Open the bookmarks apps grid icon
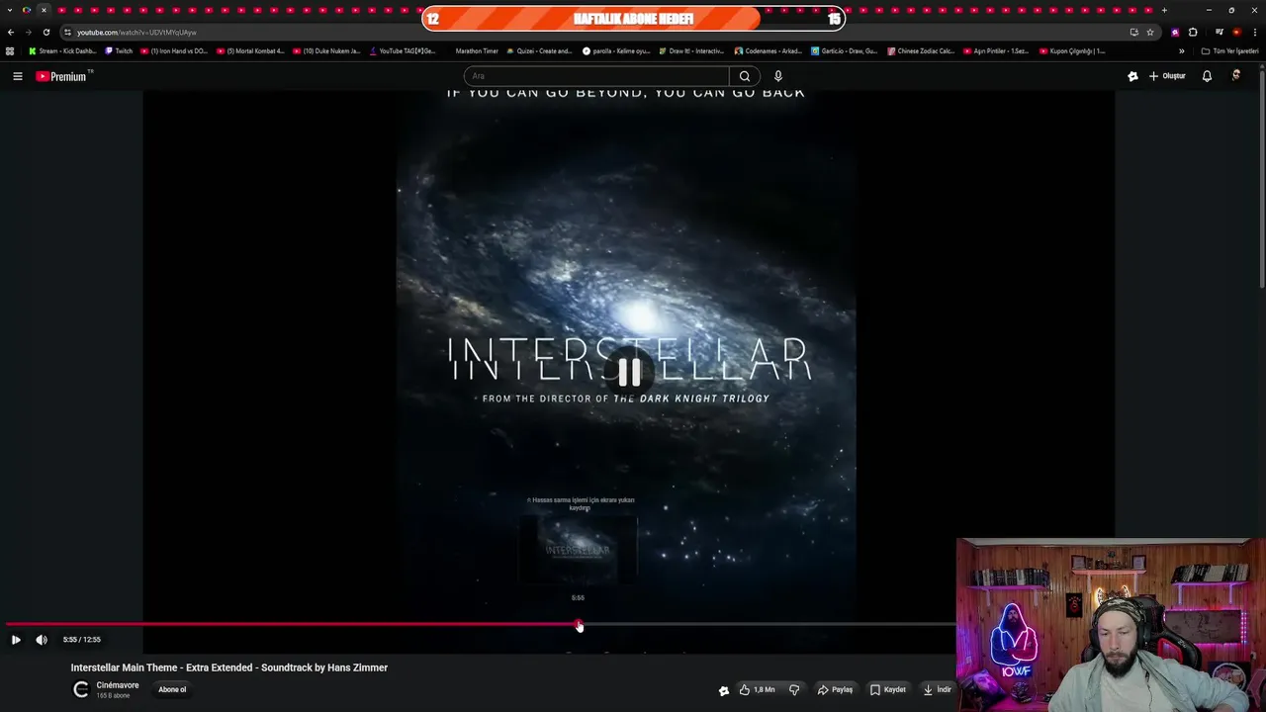This screenshot has width=1266, height=712. point(10,50)
